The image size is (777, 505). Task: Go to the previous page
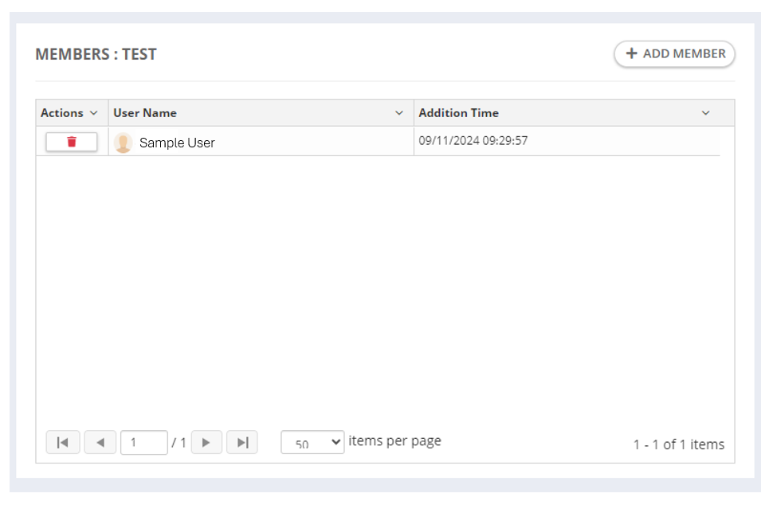point(100,442)
